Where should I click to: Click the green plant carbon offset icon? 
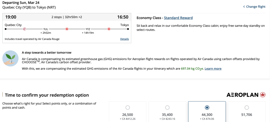(10, 59)
